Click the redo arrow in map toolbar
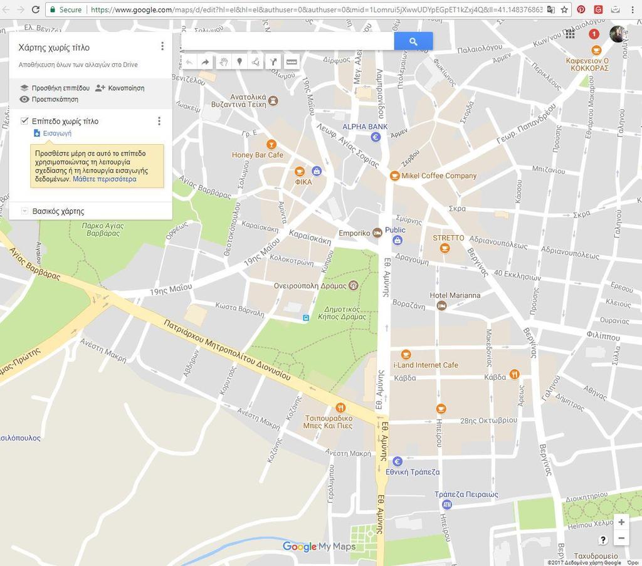The image size is (642, 566). click(205, 62)
